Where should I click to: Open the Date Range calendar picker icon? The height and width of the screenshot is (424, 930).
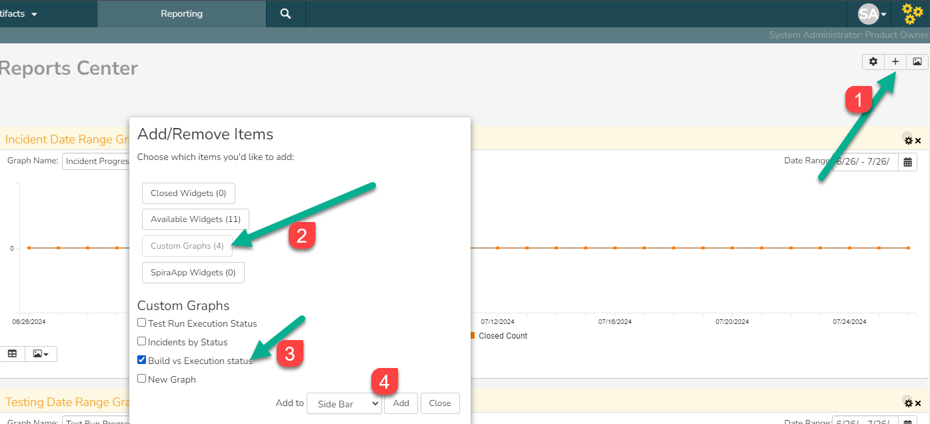click(x=907, y=161)
